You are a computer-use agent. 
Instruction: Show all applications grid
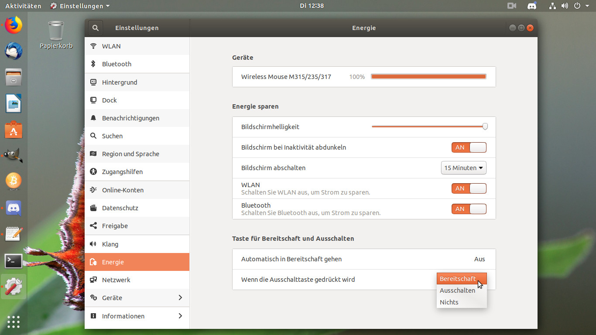click(x=14, y=321)
